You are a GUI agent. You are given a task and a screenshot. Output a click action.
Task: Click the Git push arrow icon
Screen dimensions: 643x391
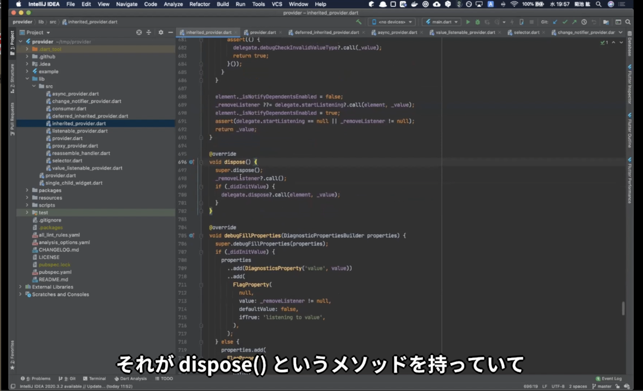574,22
